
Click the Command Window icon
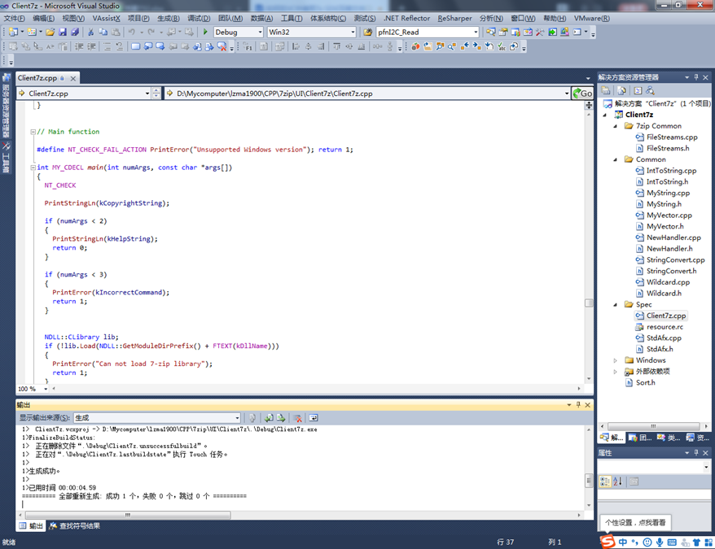pos(577,32)
